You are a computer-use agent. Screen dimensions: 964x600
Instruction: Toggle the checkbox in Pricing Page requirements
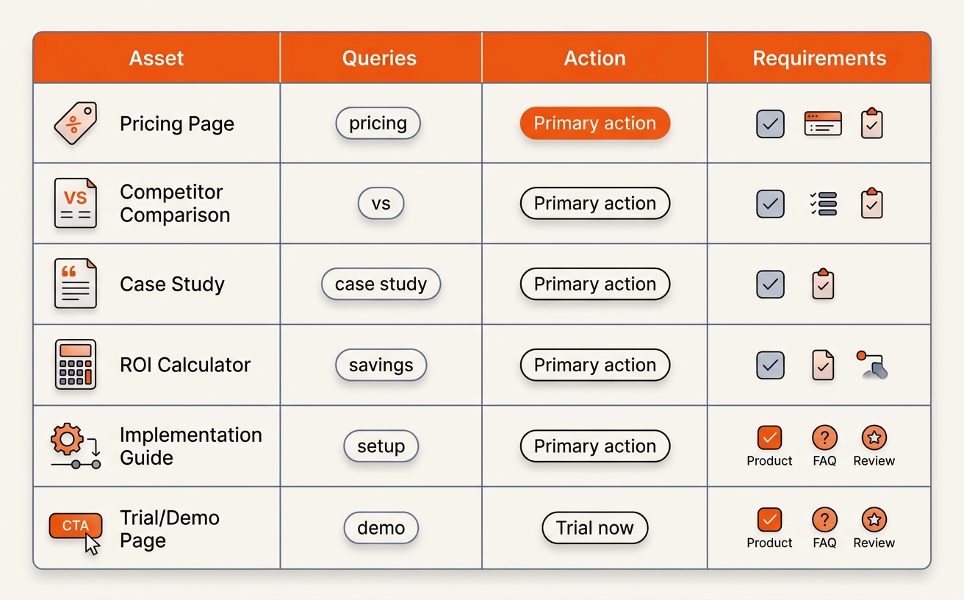770,124
